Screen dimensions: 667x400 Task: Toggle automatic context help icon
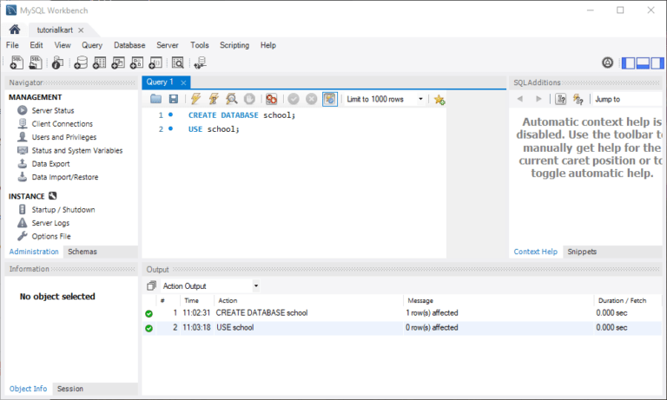coord(578,99)
